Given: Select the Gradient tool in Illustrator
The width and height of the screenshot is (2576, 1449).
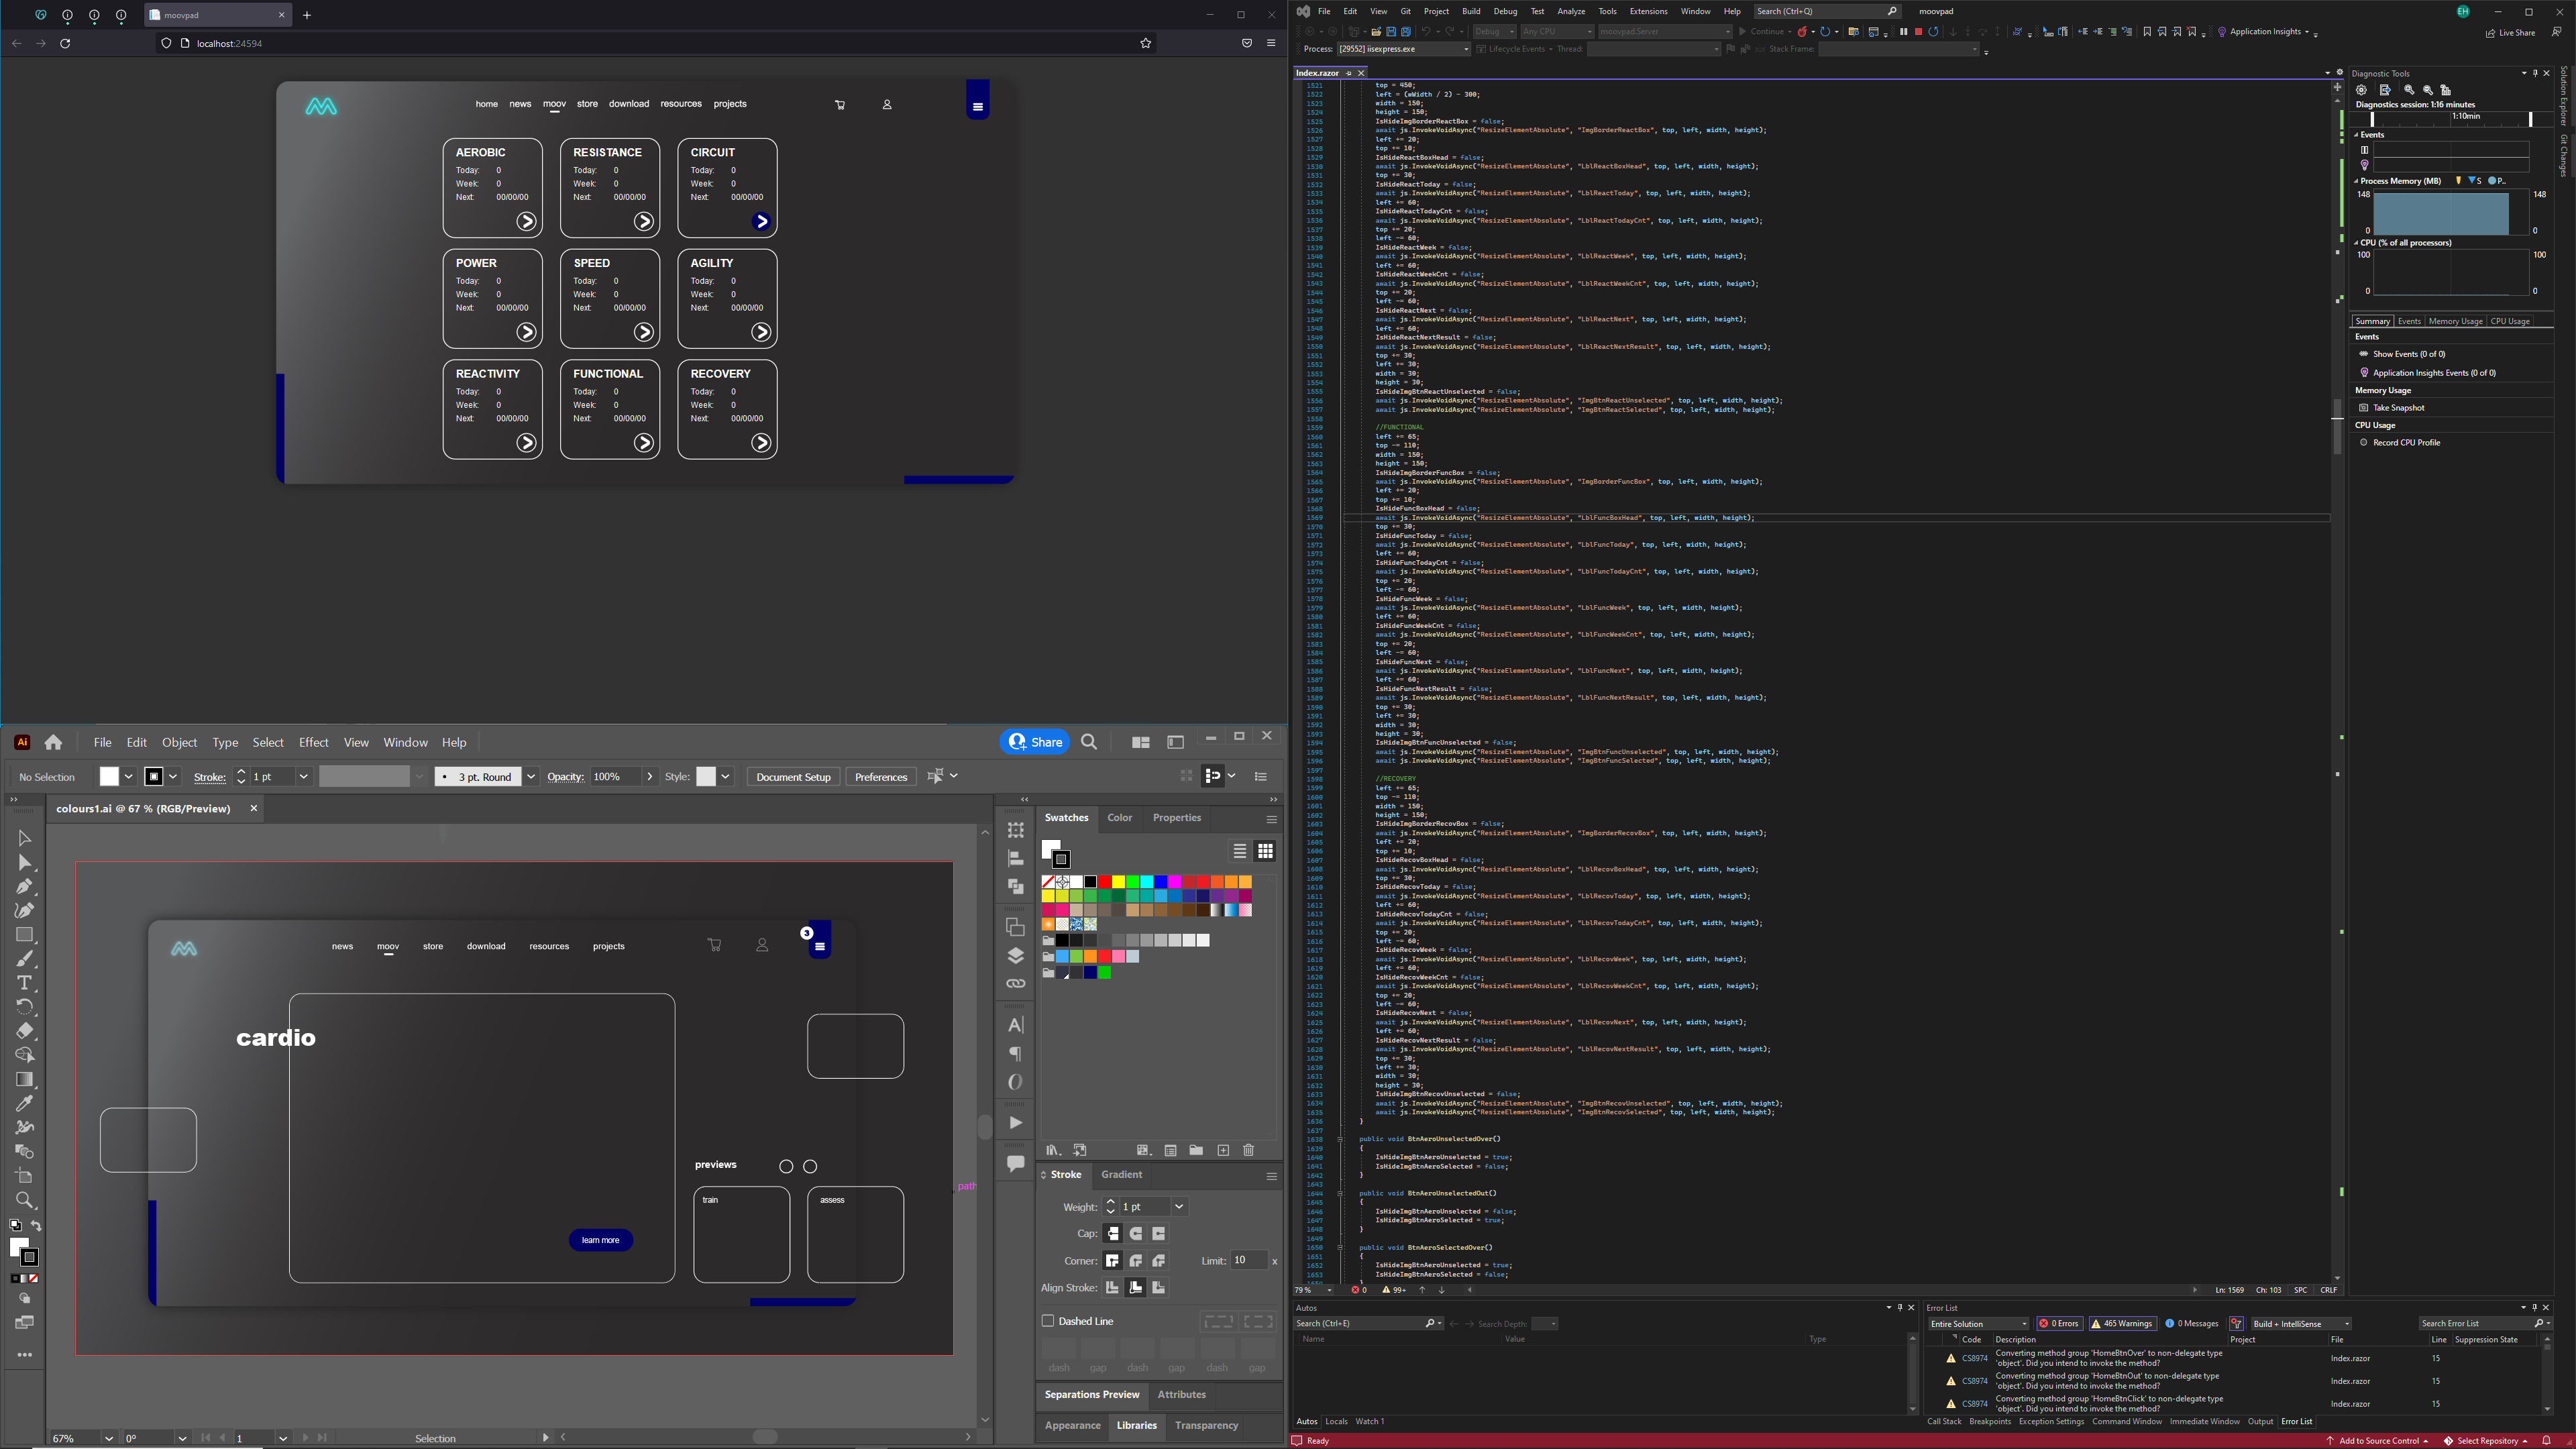Looking at the screenshot, I should [25, 1079].
